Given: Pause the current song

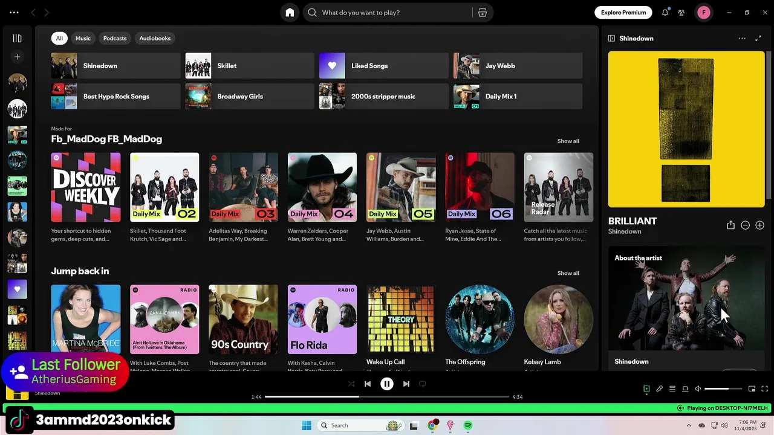Looking at the screenshot, I should tap(387, 384).
